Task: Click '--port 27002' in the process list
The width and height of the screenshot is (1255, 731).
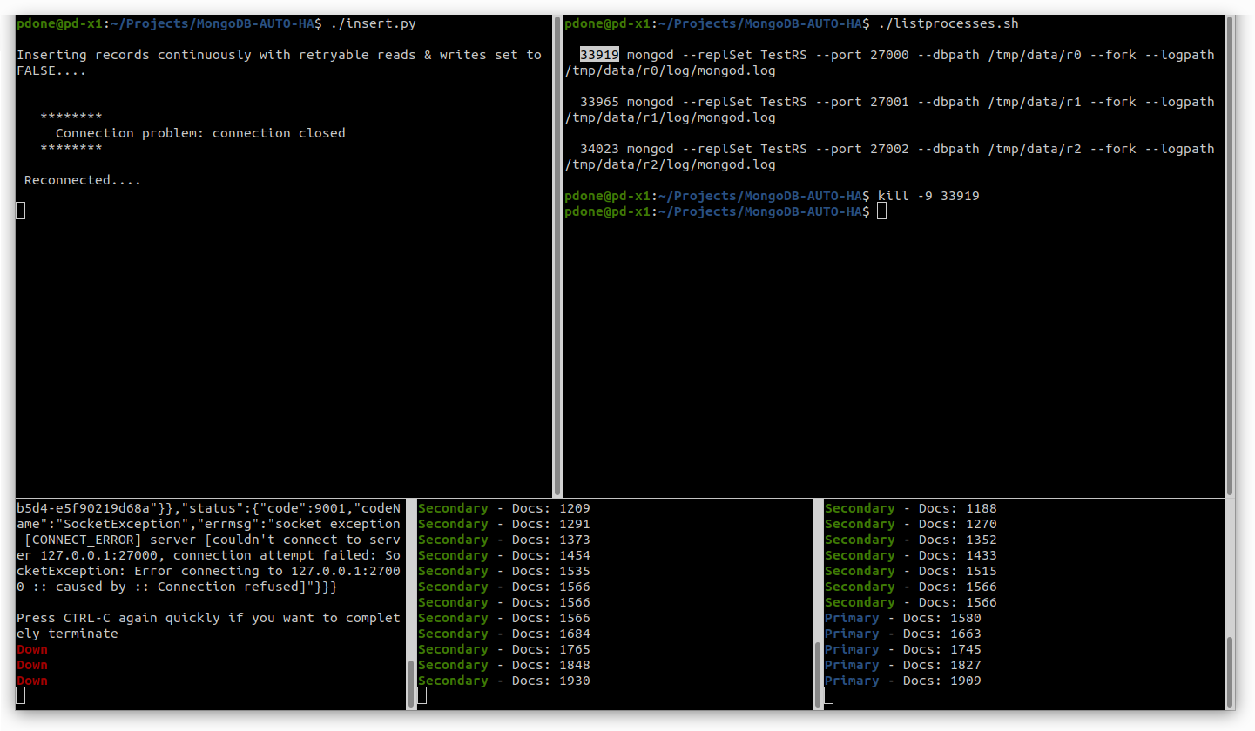Action: [862, 149]
